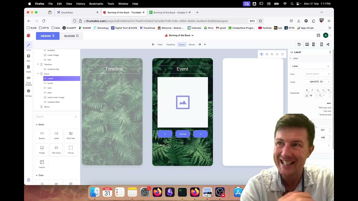358x201 pixels.
Task: Toggle strikethrough text formatting
Action: [x=323, y=90]
